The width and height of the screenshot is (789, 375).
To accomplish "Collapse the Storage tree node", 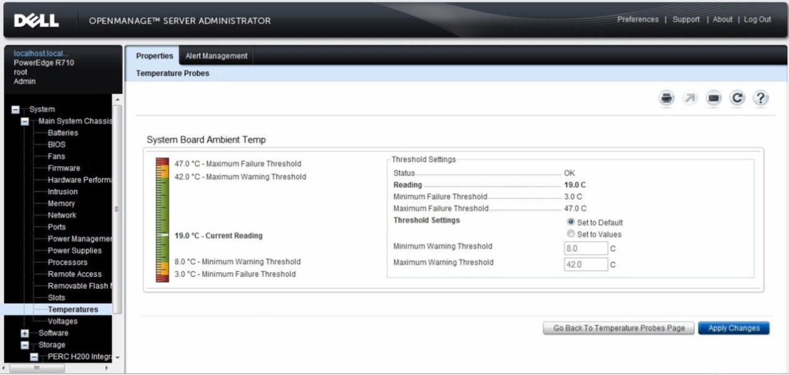I will pyautogui.click(x=26, y=345).
